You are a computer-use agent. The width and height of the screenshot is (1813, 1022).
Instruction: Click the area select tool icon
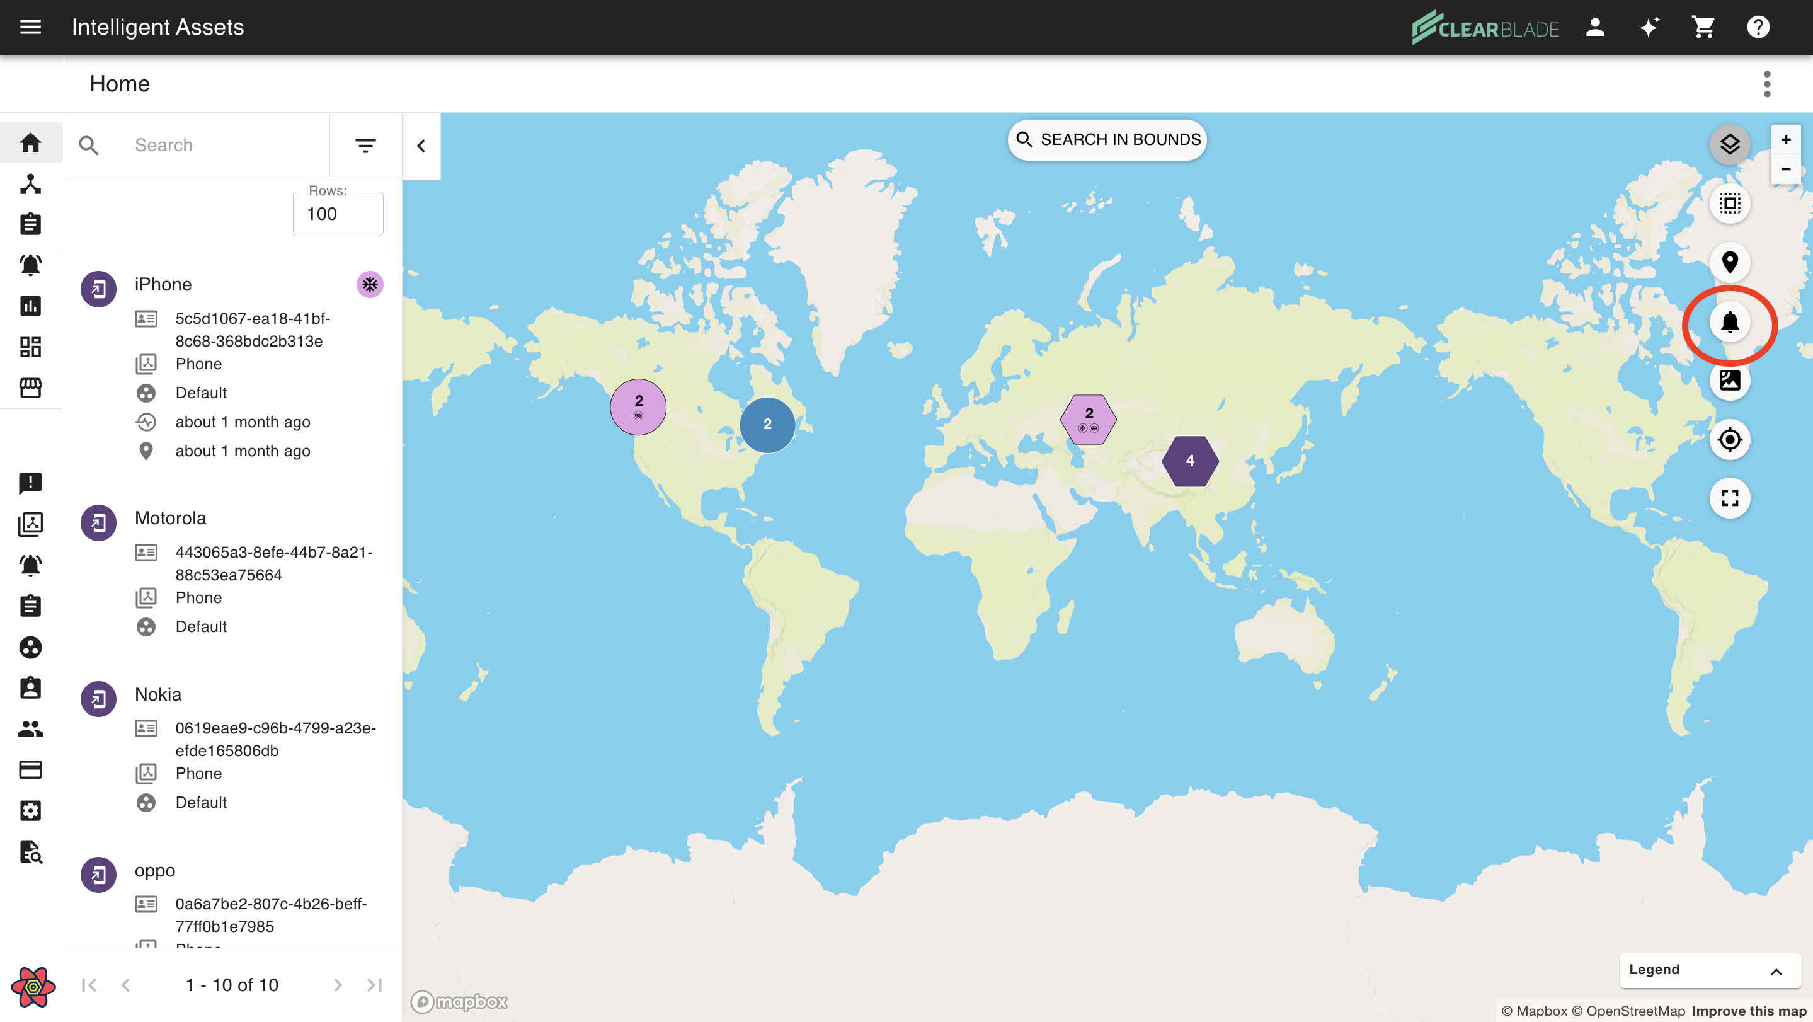click(1729, 204)
